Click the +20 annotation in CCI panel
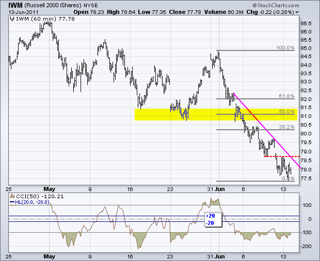This screenshot has width=320, height=261. (210, 216)
